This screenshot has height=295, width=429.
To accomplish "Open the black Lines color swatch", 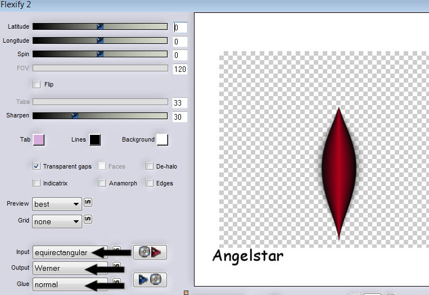I will pyautogui.click(x=94, y=140).
